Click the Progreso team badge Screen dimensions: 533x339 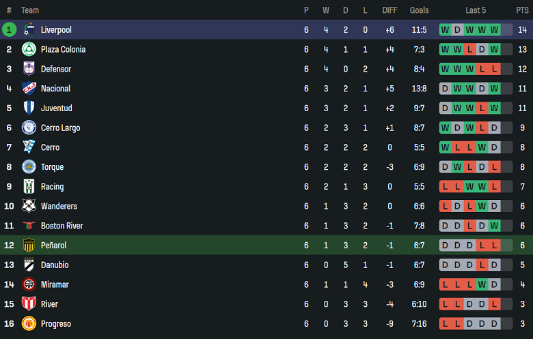29,324
